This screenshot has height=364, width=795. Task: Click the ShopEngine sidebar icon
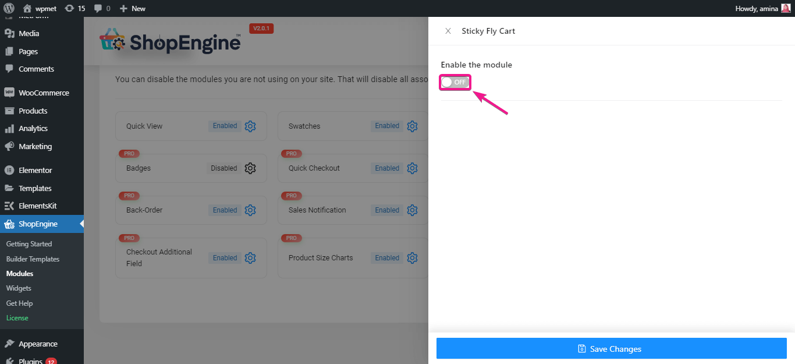pos(9,224)
